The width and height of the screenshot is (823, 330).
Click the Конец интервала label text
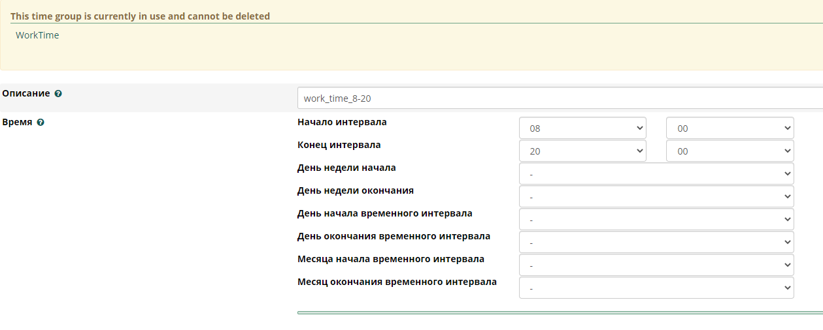coord(339,145)
